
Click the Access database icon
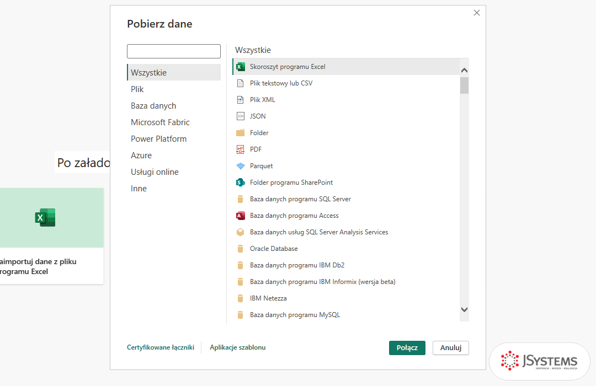(240, 216)
